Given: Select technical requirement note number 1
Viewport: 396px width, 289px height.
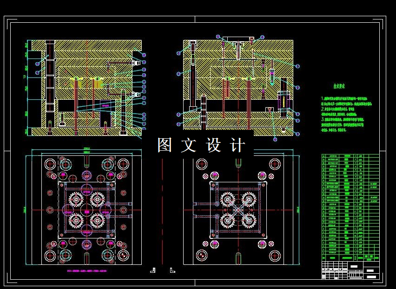Looking at the screenshot, I should (x=347, y=101).
